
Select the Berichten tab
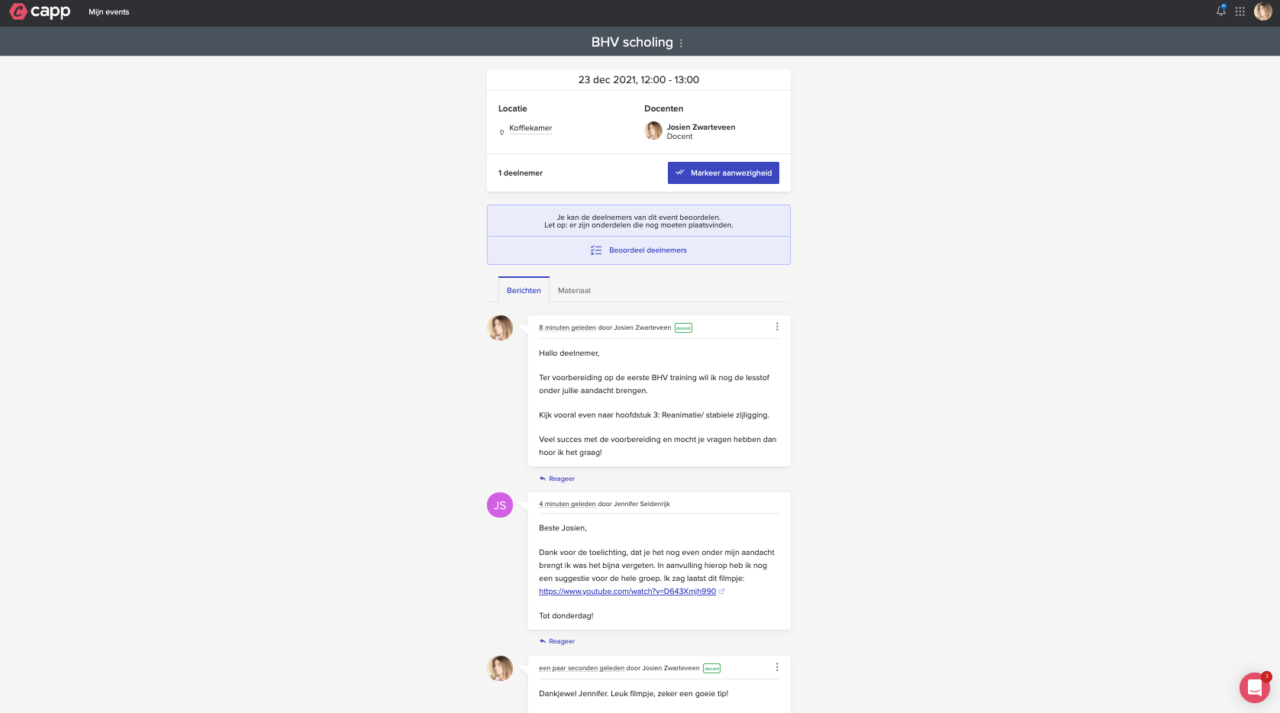(524, 291)
